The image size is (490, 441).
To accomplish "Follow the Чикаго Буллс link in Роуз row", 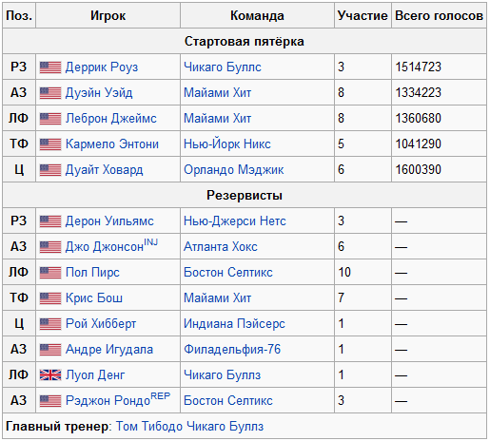I will click(223, 67).
